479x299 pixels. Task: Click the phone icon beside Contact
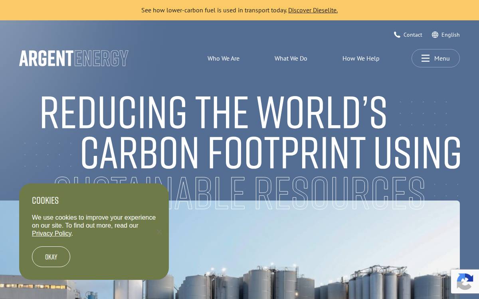coord(397,35)
